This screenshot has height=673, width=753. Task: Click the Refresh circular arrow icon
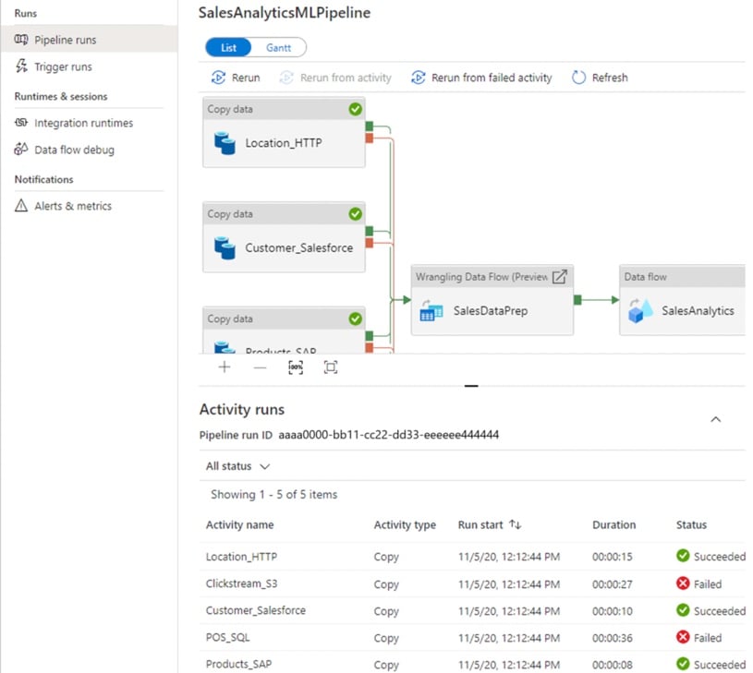(578, 78)
